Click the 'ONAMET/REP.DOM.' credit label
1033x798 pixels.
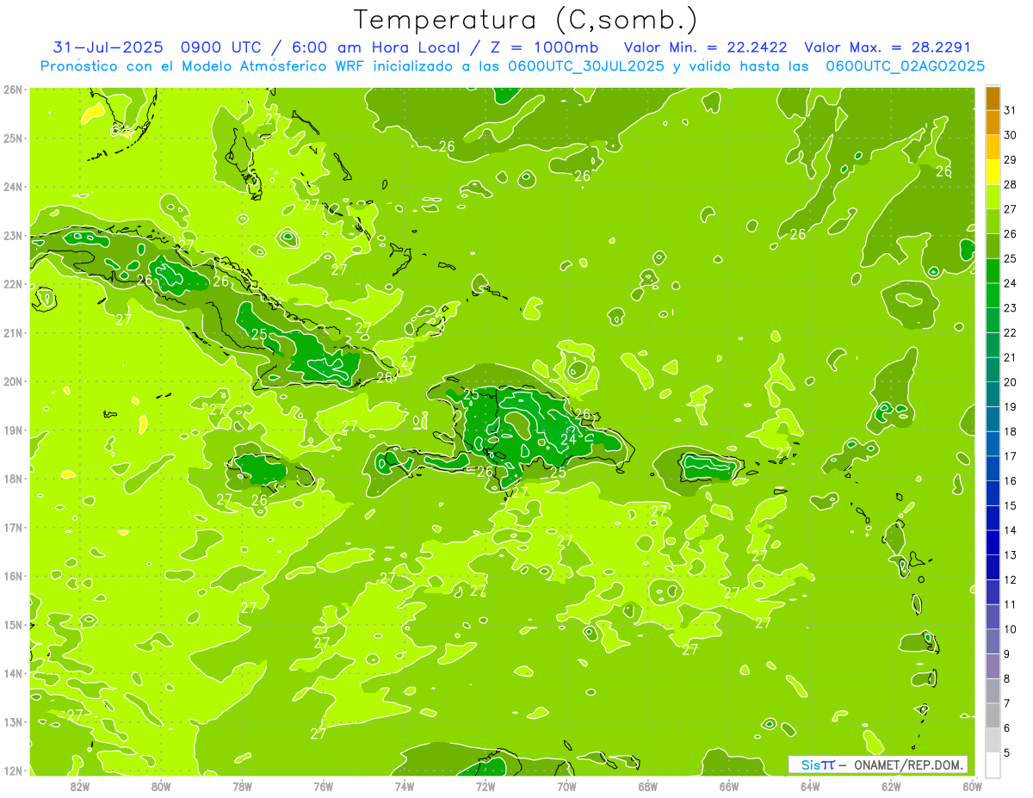pyautogui.click(x=910, y=764)
